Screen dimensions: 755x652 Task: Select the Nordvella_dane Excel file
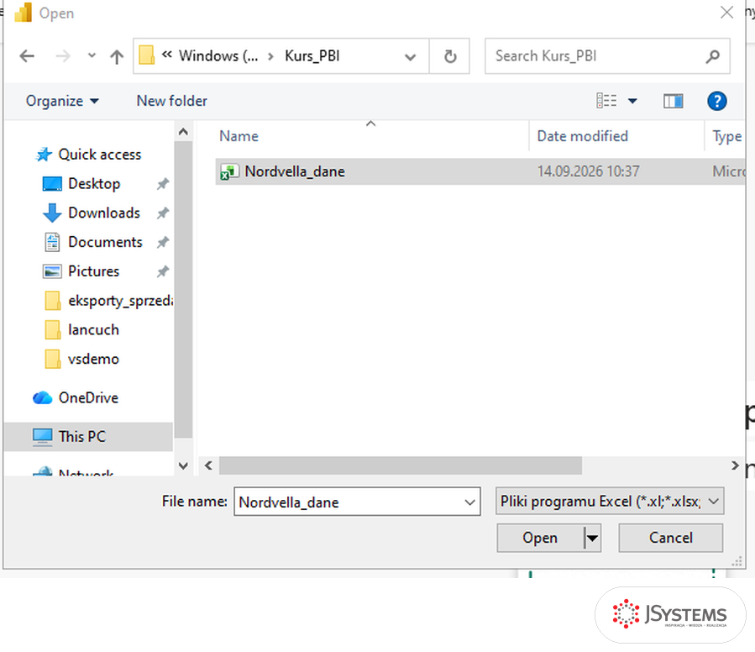[x=480, y=171]
